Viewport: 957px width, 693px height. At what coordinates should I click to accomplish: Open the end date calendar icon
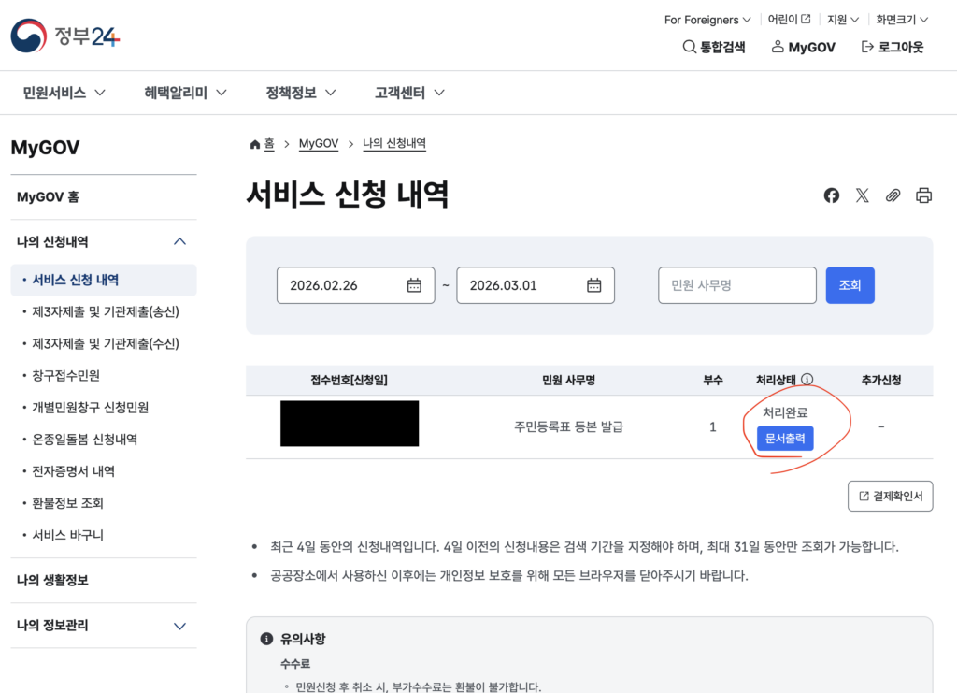click(x=593, y=285)
